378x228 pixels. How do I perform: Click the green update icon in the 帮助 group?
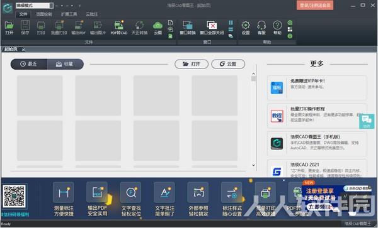(290, 23)
